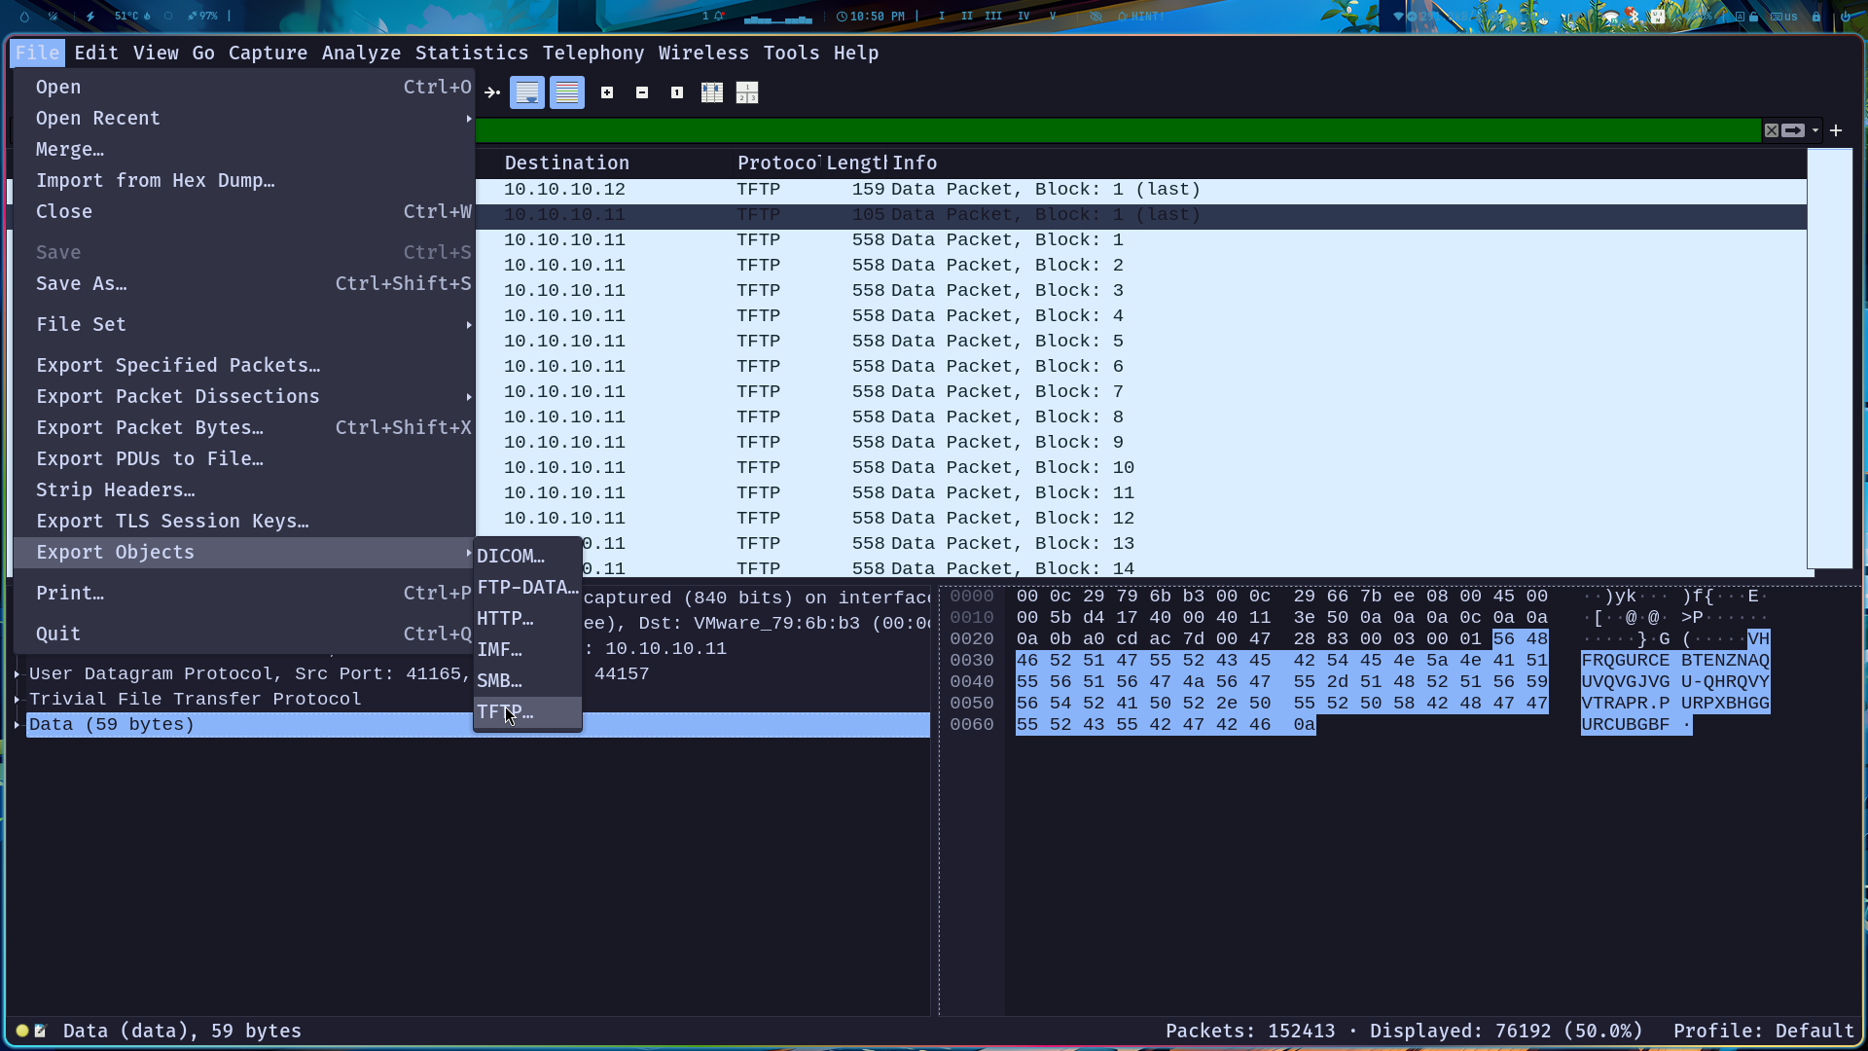Image resolution: width=1868 pixels, height=1051 pixels.
Task: Click the go-to-packet arrow toolbar icon
Action: (492, 92)
